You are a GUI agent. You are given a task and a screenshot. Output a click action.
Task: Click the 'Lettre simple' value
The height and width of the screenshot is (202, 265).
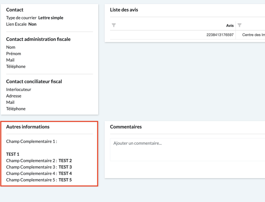coord(50,18)
